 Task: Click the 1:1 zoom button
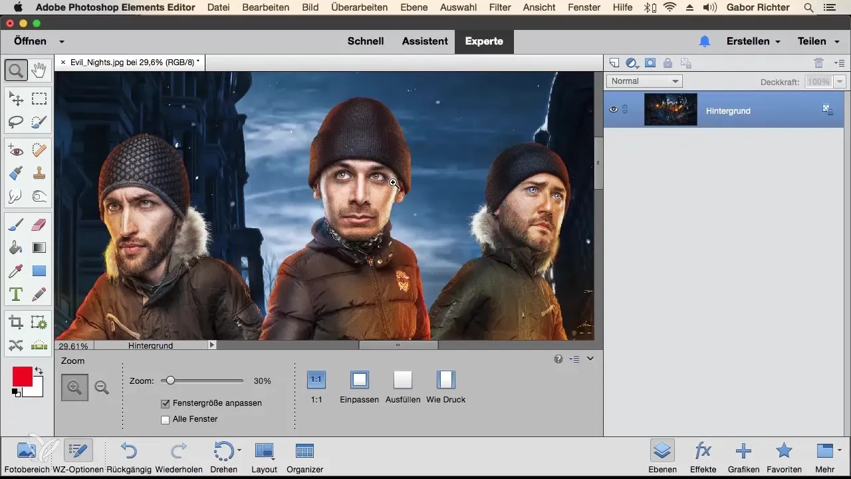point(316,380)
